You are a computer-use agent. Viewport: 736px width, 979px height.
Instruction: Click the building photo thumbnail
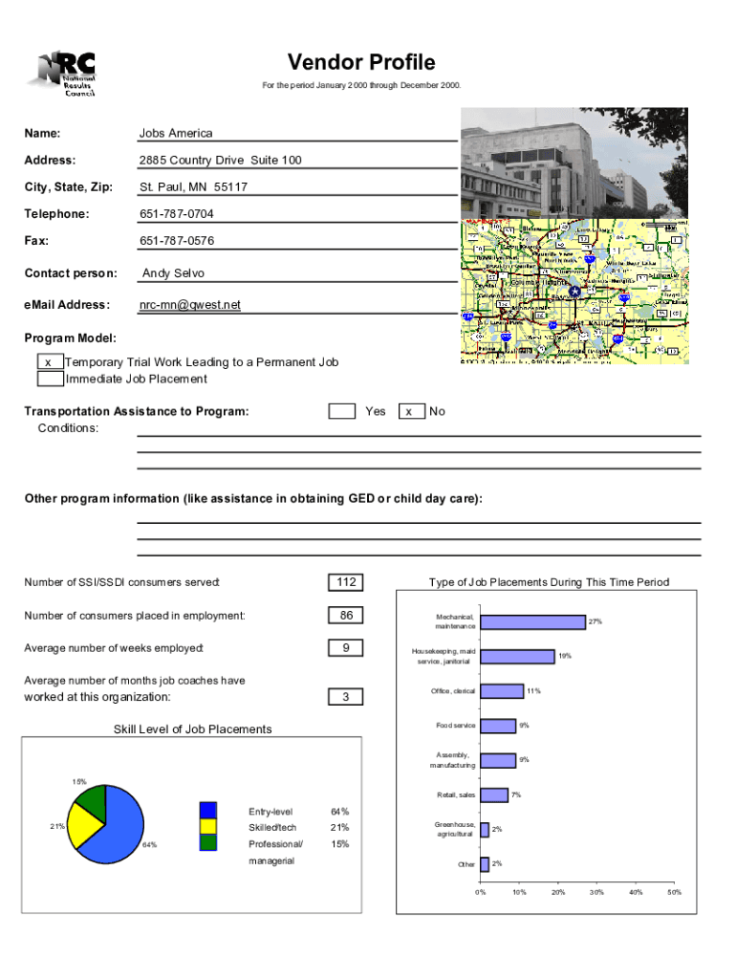click(574, 163)
